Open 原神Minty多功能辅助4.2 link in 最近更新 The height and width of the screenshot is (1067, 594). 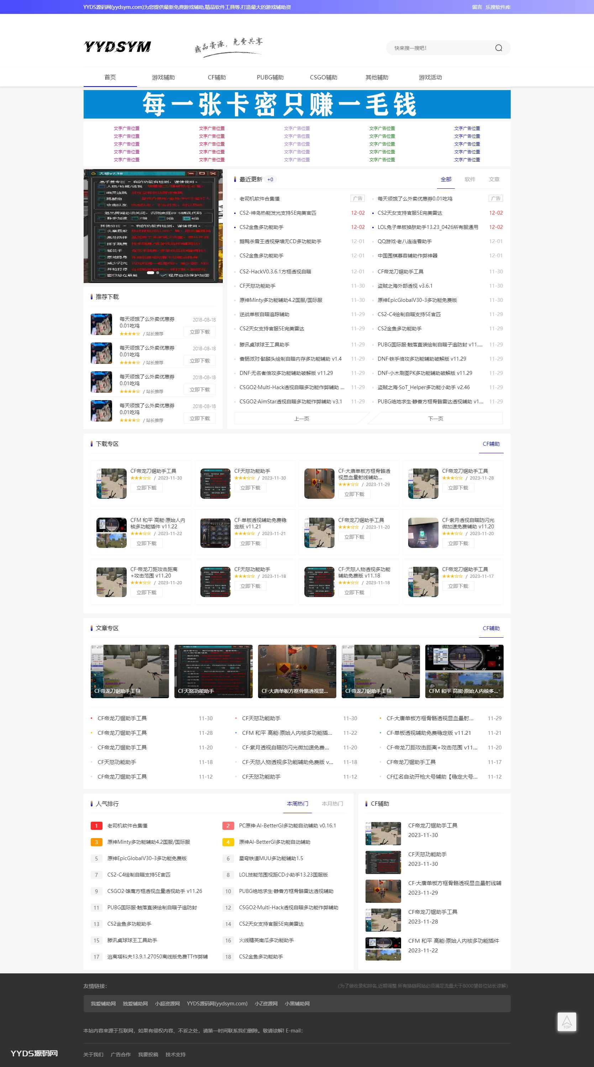[281, 300]
